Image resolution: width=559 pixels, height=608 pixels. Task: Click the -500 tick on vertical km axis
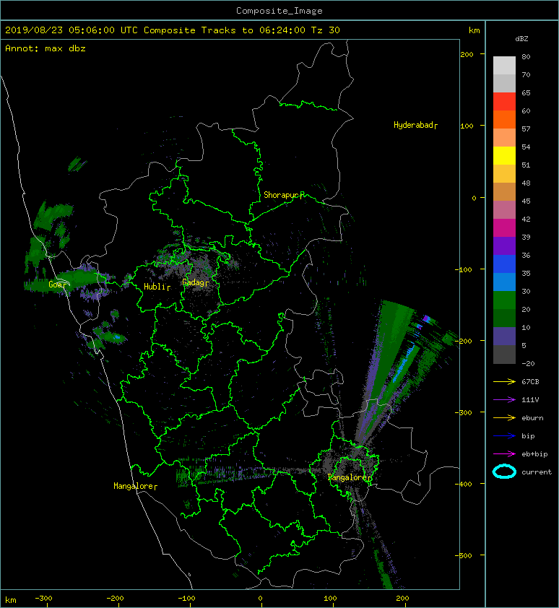[x=464, y=556]
